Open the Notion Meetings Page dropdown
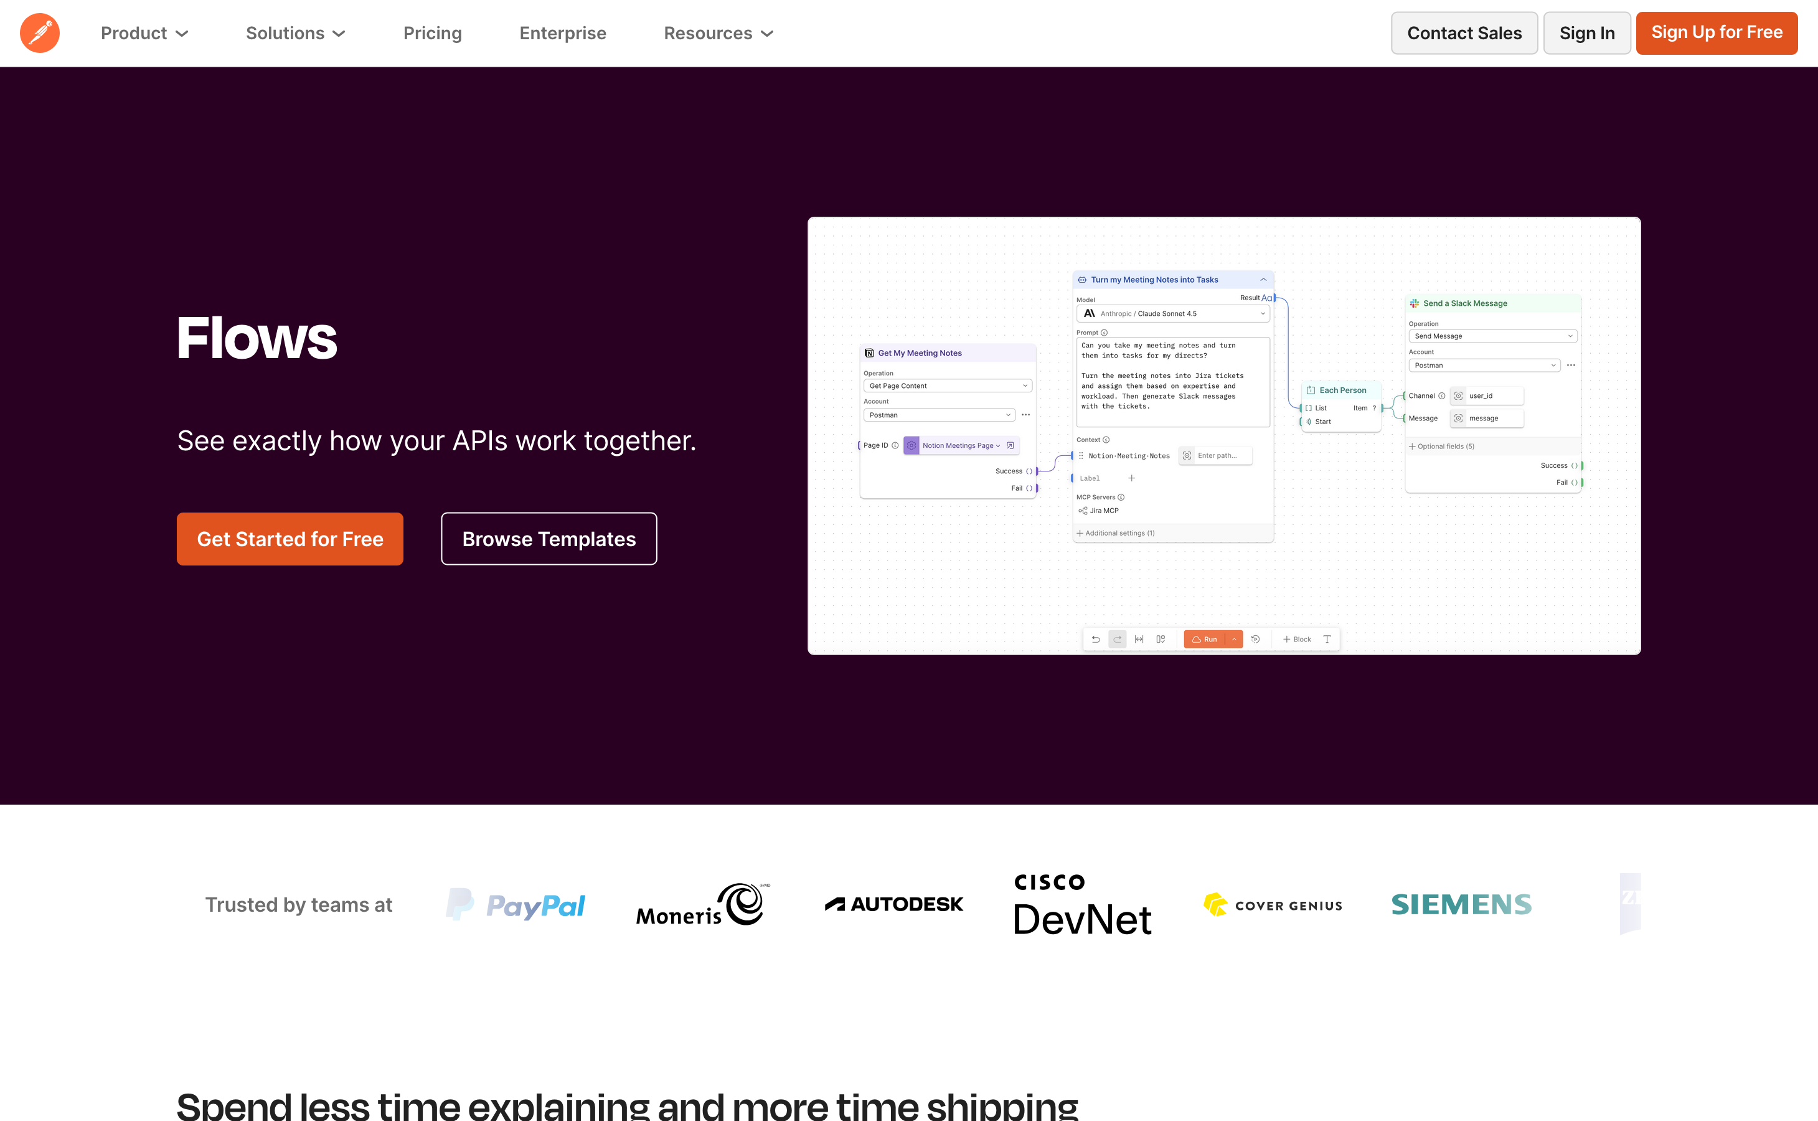The height and width of the screenshot is (1121, 1818). pos(961,445)
